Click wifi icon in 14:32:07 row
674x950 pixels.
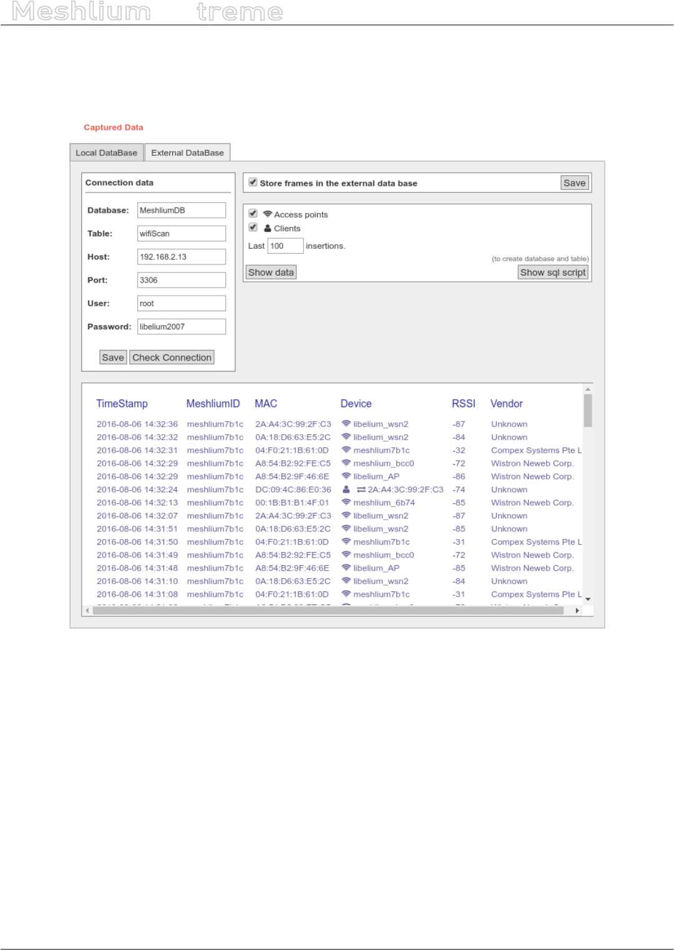[x=346, y=515]
